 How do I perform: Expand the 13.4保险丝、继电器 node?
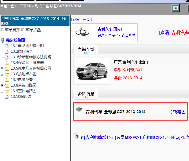pos(2,63)
